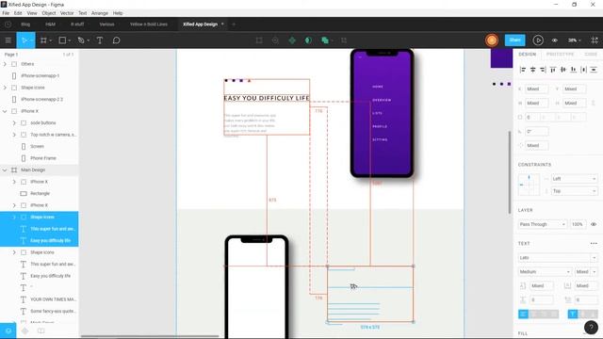The image size is (603, 339).
Task: Open the Arrange menu
Action: [100, 13]
